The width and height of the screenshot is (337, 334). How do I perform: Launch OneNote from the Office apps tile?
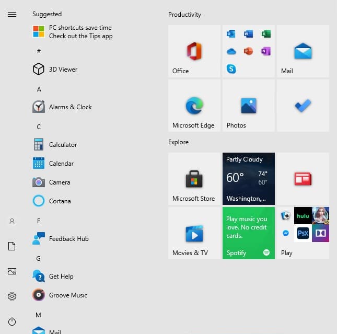266,51
